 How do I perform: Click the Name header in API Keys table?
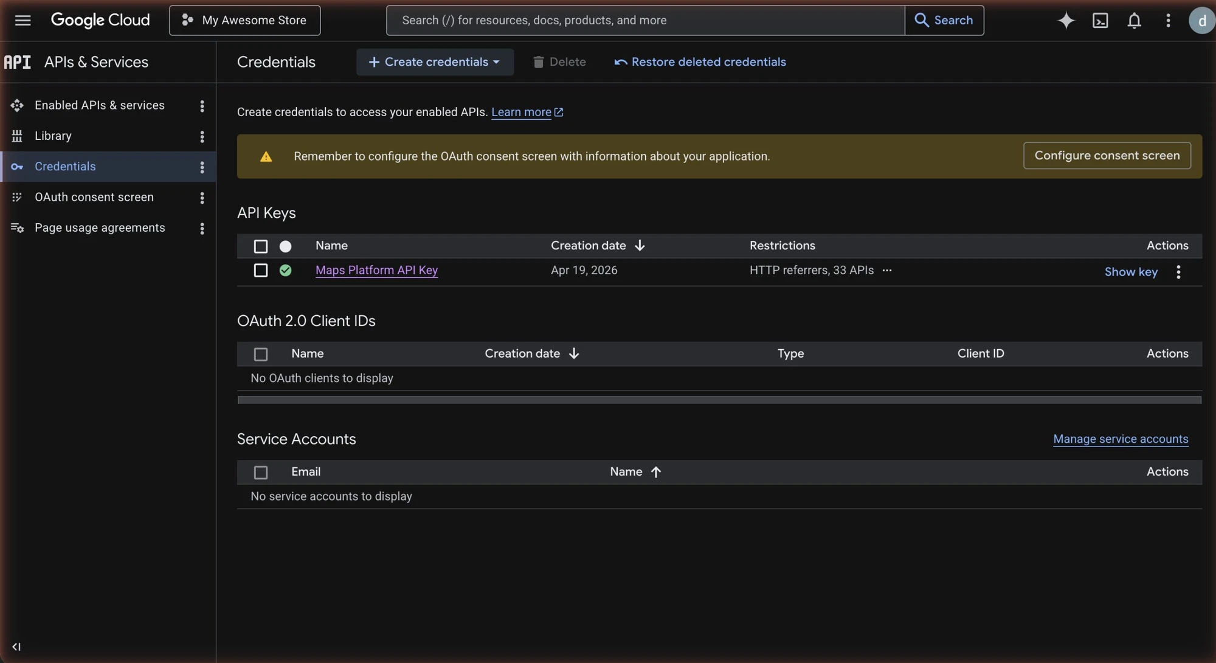(331, 246)
